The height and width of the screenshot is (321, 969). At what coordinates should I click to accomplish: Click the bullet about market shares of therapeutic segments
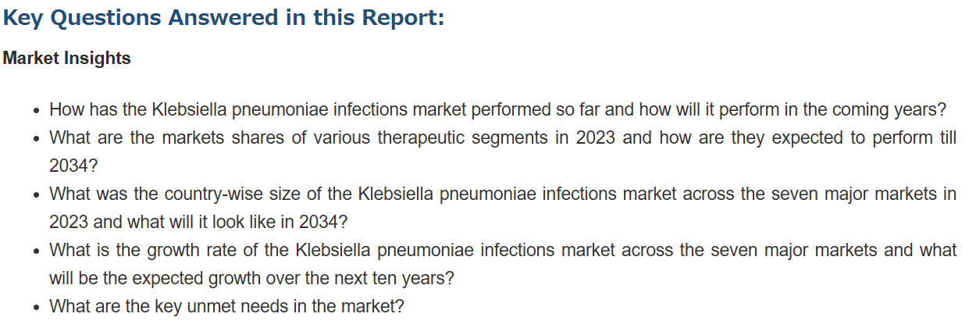pos(503,152)
